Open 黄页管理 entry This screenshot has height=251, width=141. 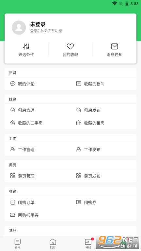coord(23,176)
